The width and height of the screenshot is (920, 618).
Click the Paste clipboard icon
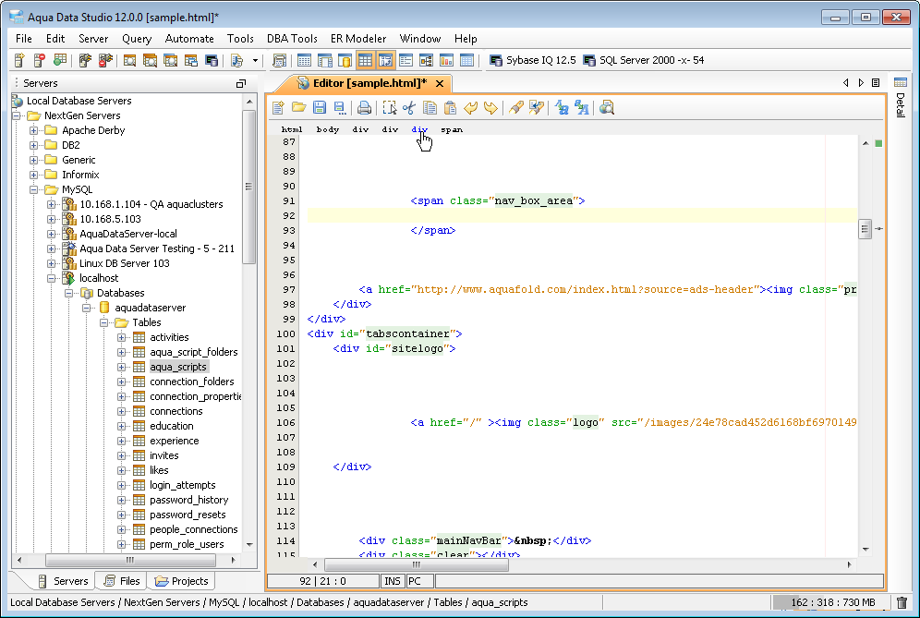pyautogui.click(x=451, y=108)
